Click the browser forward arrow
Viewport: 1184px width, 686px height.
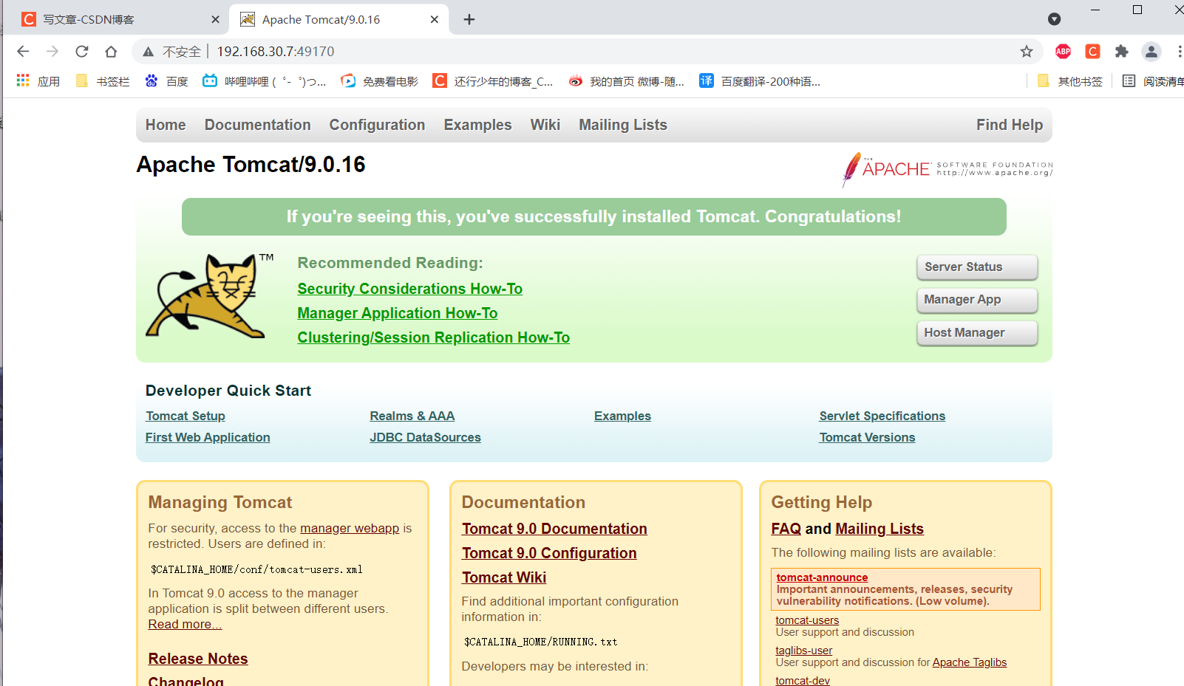[52, 52]
